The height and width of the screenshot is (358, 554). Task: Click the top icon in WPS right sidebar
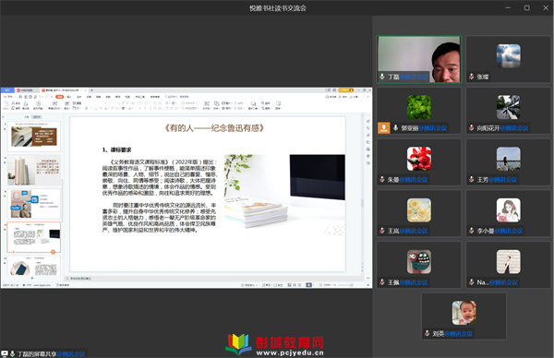(x=368, y=121)
